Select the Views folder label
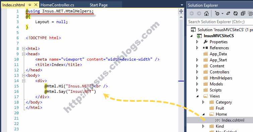 click(214, 96)
